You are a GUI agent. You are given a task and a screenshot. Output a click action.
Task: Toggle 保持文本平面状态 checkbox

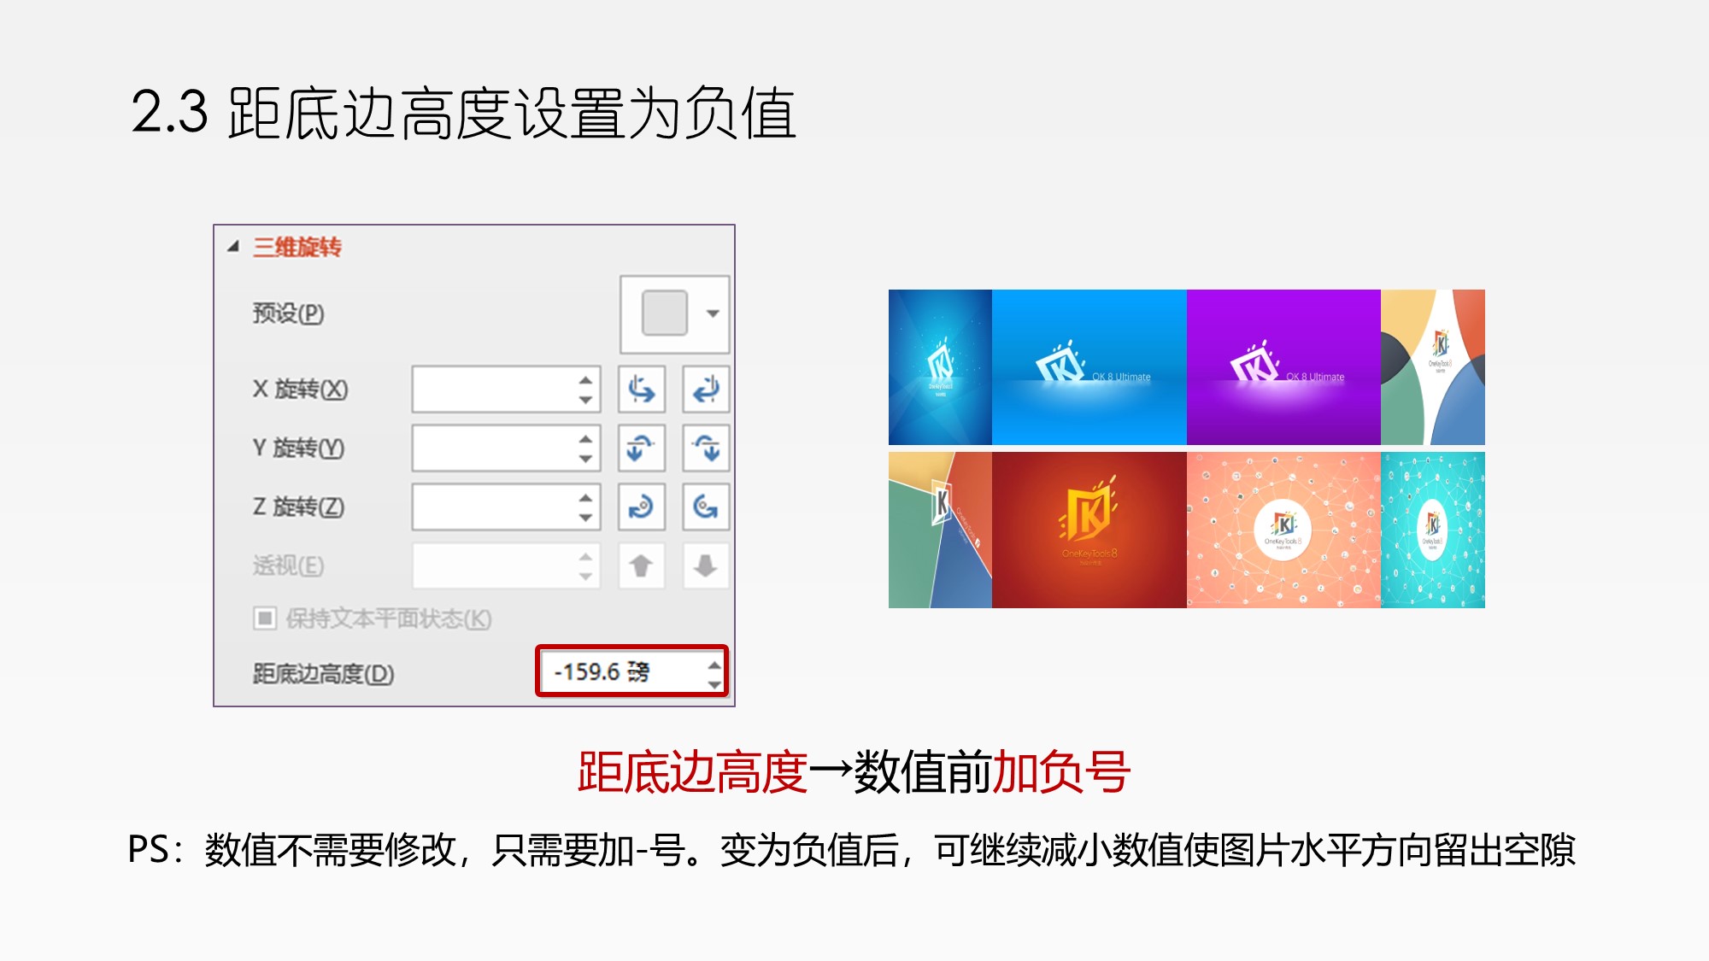click(265, 618)
